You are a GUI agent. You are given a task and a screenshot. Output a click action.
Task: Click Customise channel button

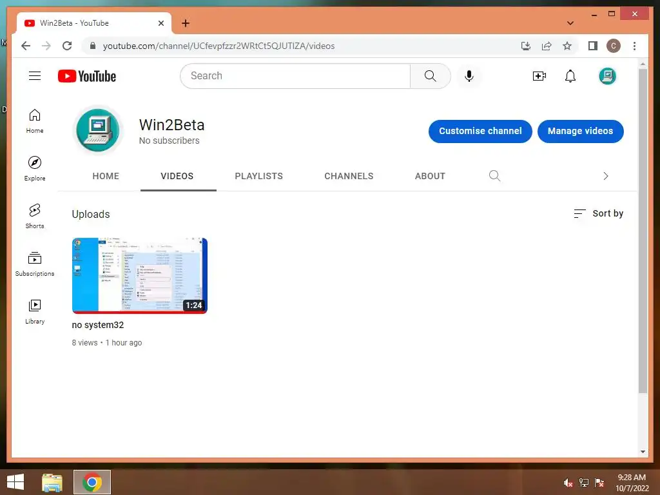(x=480, y=131)
